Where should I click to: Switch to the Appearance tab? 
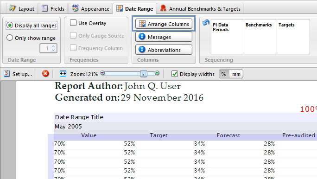click(x=90, y=9)
